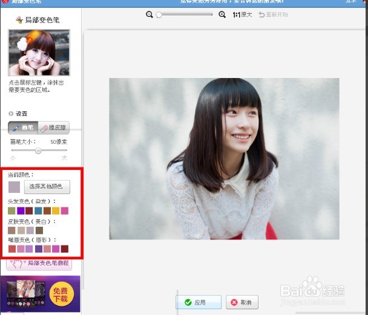Select the 画笔 brush tool

23,128
